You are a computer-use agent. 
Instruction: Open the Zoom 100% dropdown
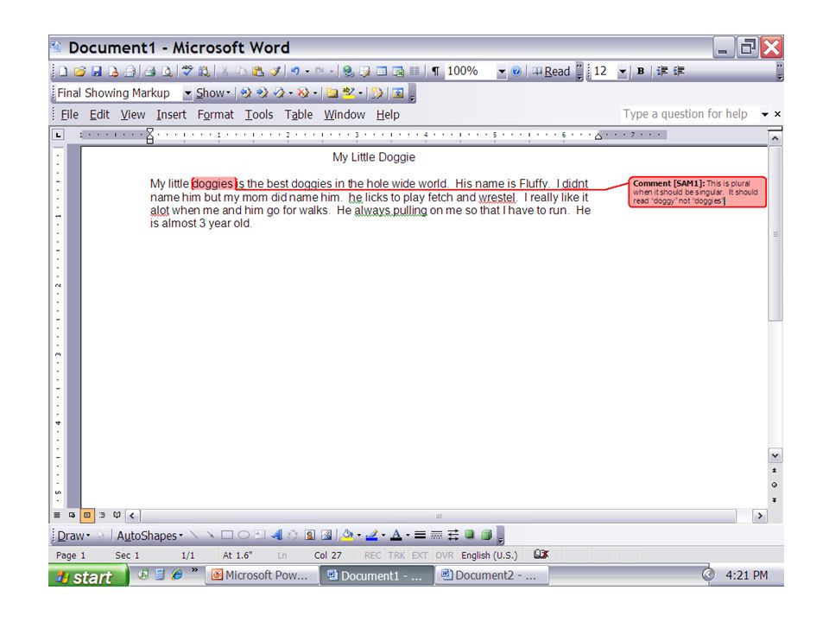pyautogui.click(x=502, y=72)
